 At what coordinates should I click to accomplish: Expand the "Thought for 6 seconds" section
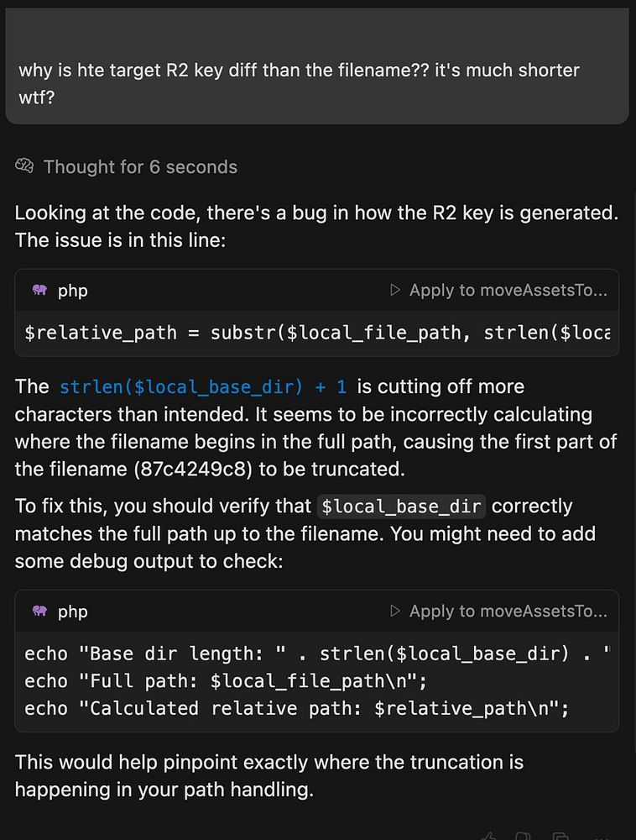coord(140,167)
